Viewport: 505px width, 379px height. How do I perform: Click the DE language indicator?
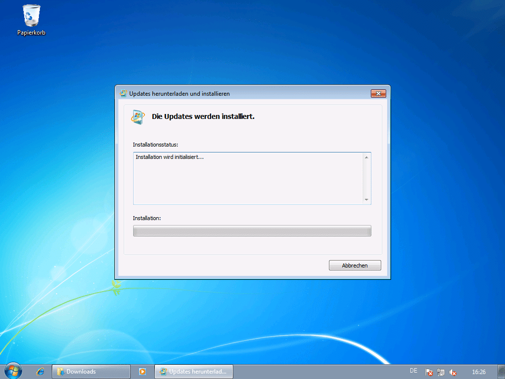pyautogui.click(x=414, y=371)
